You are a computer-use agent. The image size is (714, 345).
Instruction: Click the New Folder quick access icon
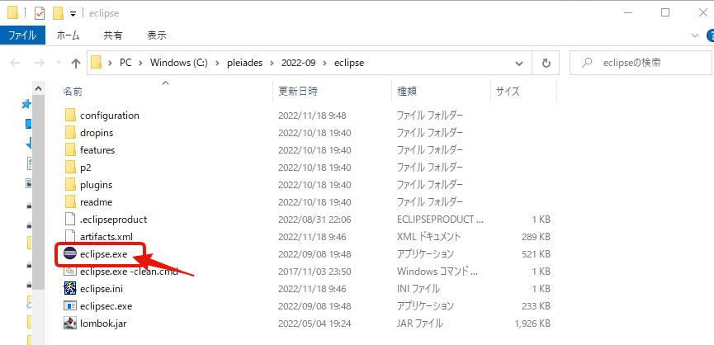click(58, 14)
